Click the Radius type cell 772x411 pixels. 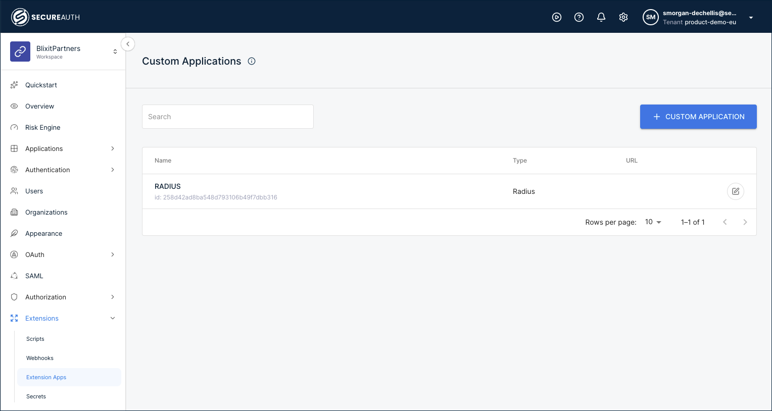[x=524, y=191]
